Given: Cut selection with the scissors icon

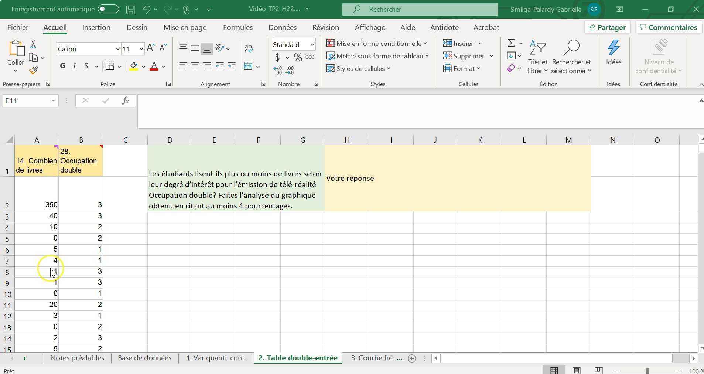Looking at the screenshot, I should pyautogui.click(x=33, y=45).
